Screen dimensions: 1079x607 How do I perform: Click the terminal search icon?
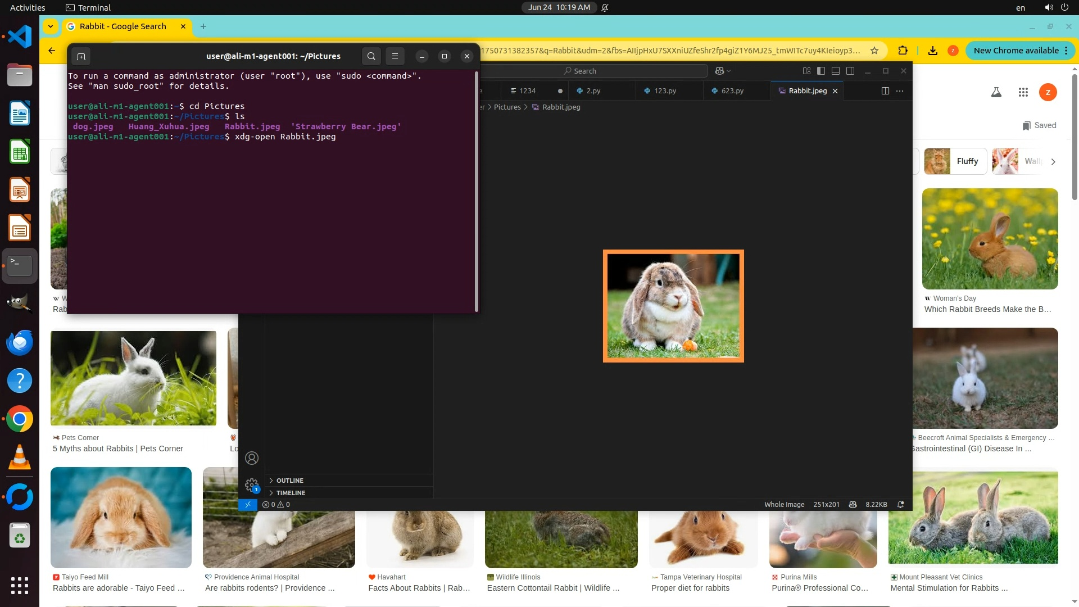371,56
